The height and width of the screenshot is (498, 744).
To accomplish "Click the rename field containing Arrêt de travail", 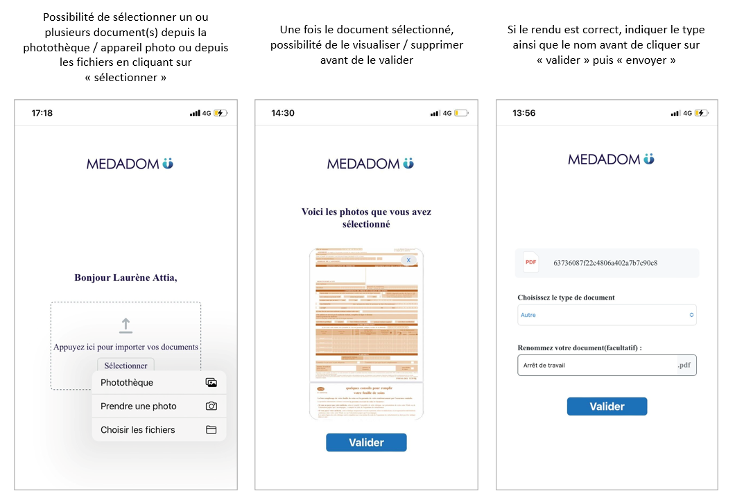I will click(x=596, y=366).
